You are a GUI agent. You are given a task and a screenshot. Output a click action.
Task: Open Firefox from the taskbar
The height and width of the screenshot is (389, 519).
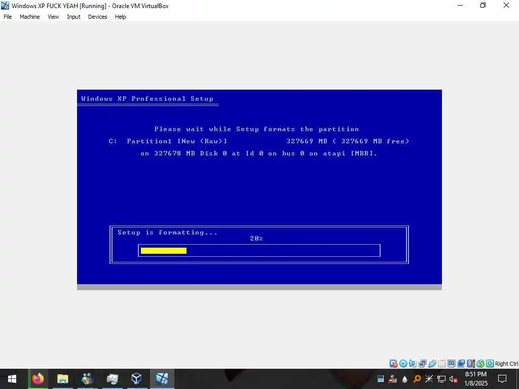click(38, 379)
